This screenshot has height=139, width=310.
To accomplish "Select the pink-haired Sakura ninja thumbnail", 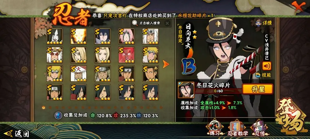I will click(x=127, y=36).
